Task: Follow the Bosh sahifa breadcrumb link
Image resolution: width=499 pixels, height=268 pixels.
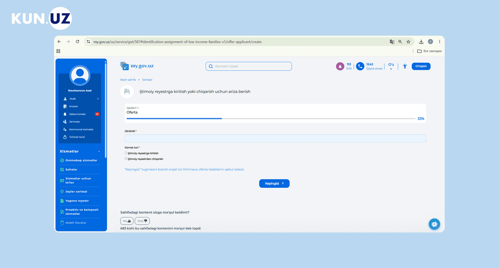Action: (x=128, y=79)
